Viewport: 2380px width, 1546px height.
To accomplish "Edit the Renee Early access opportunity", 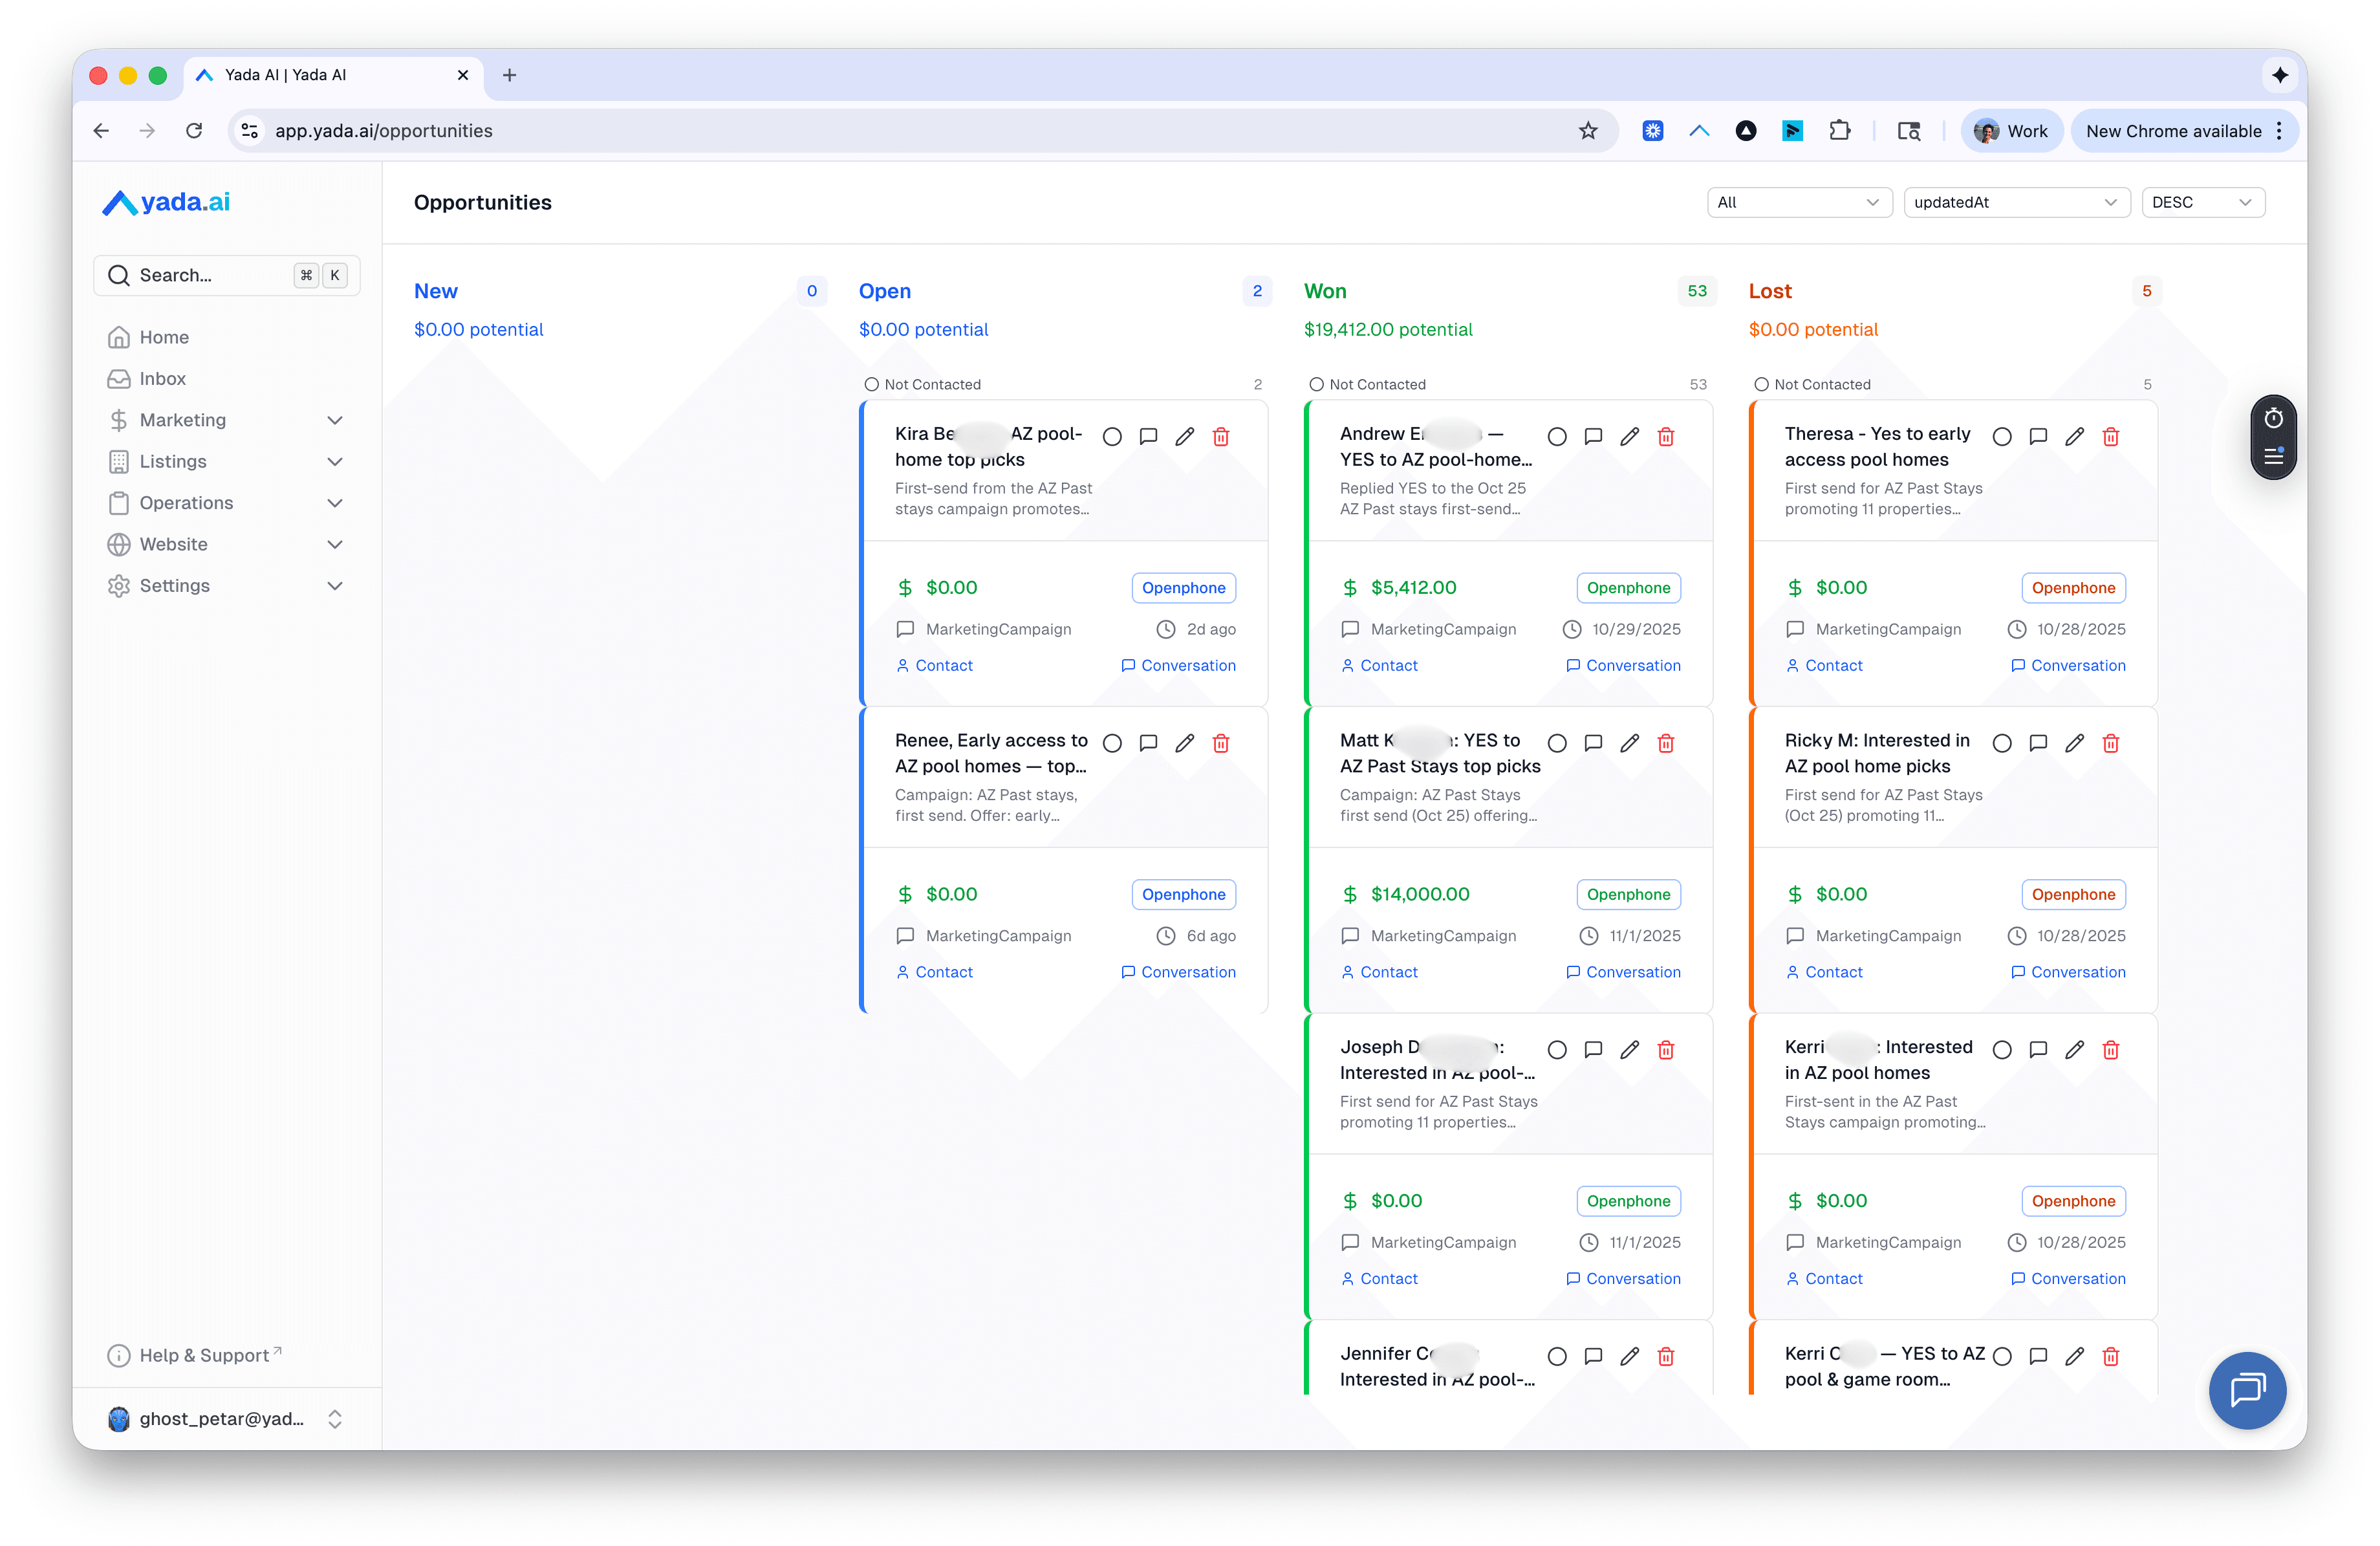I will coord(1185,743).
